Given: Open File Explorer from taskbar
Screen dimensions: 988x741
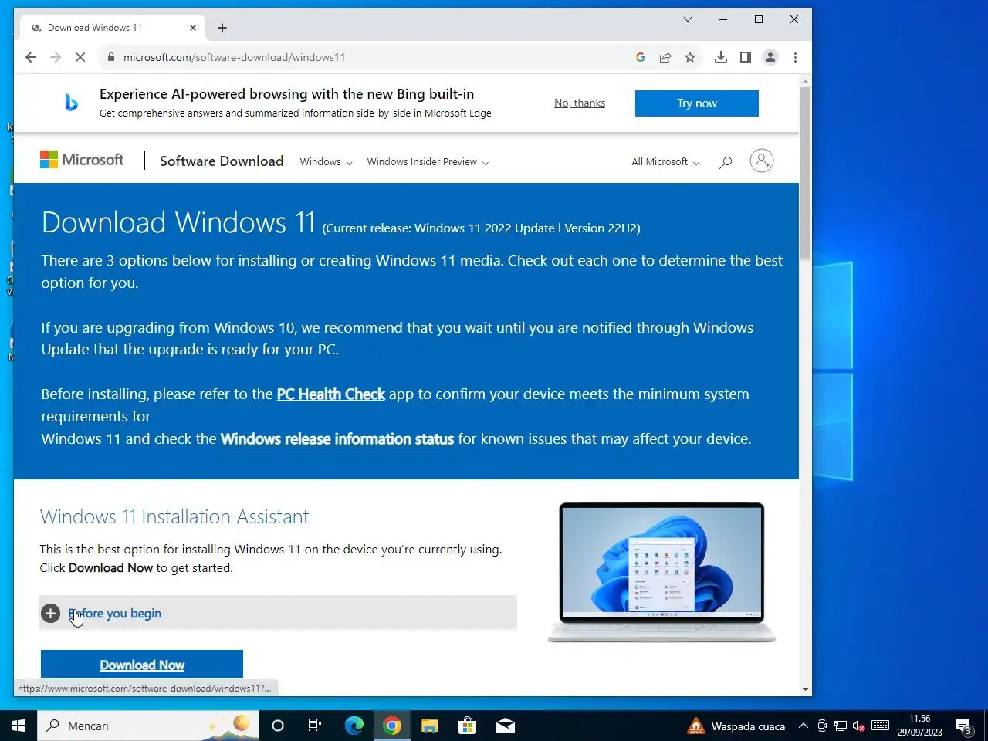Looking at the screenshot, I should [x=429, y=726].
